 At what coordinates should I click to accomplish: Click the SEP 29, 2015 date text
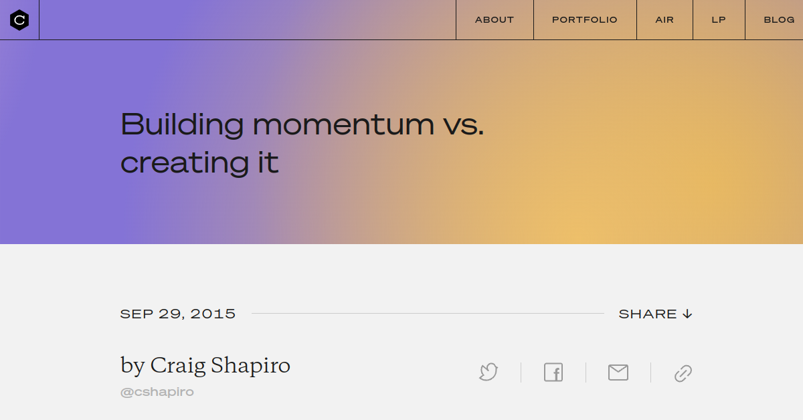pyautogui.click(x=177, y=313)
